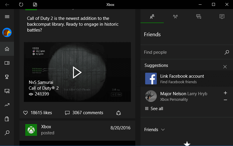Switch to the Friends tab icon

(152, 16)
